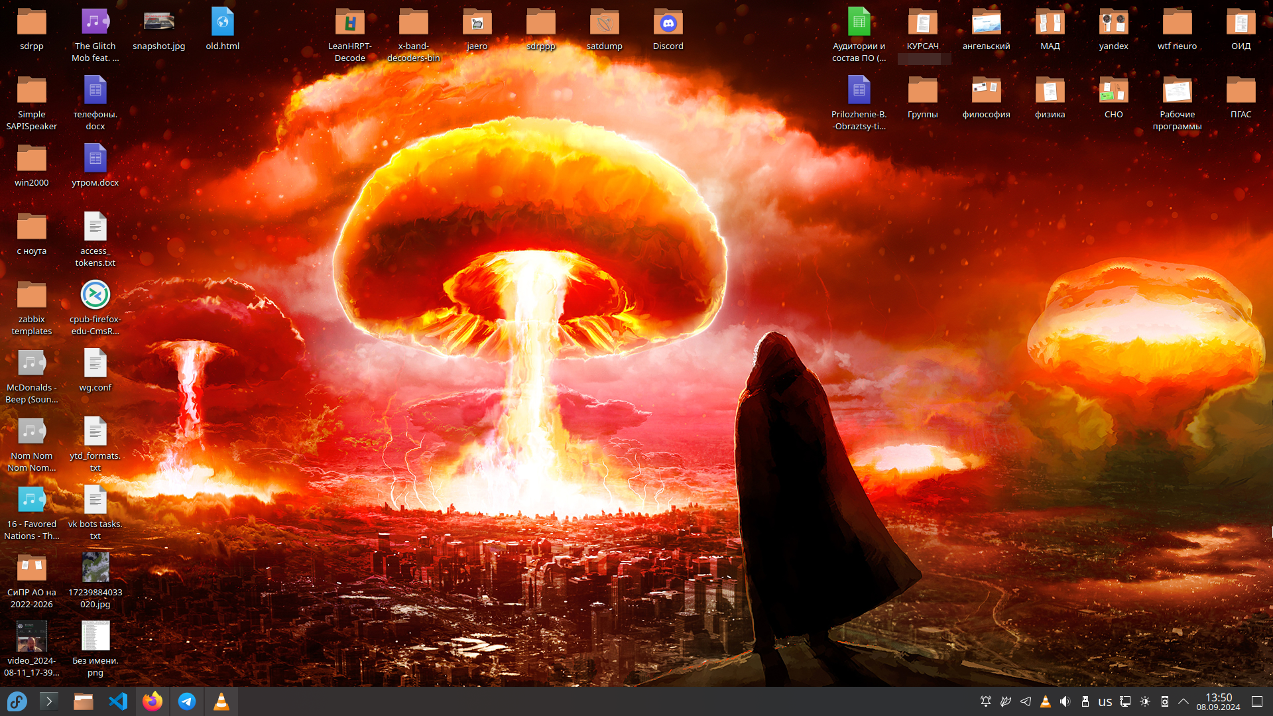Viewport: 1273px width, 716px height.
Task: Select the СНО folder
Action: point(1114,98)
